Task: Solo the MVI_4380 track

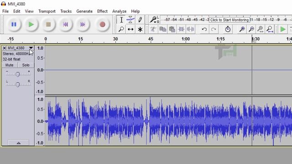Action: 26,65
